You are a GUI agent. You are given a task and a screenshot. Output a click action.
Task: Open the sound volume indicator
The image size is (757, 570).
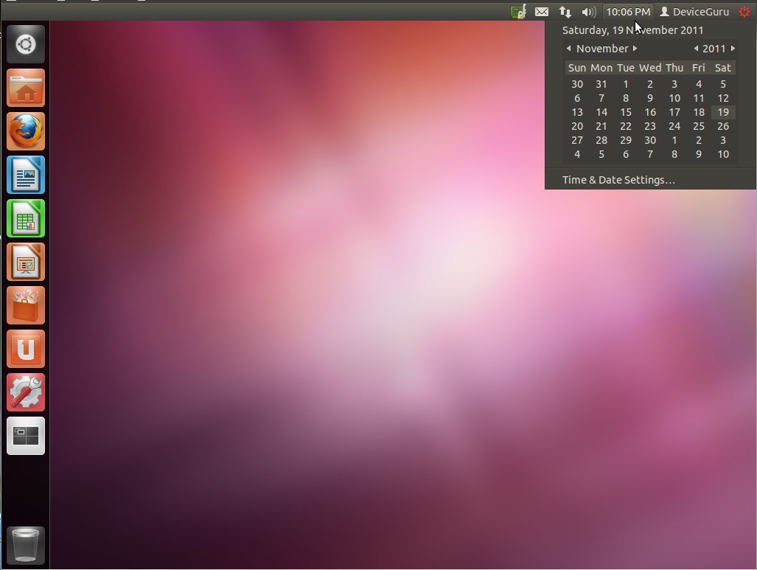[x=589, y=12]
